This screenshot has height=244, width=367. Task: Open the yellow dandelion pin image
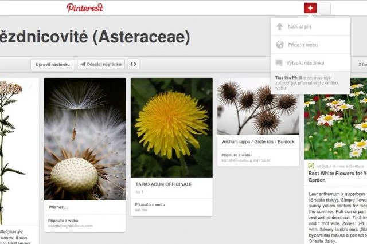coord(171,128)
